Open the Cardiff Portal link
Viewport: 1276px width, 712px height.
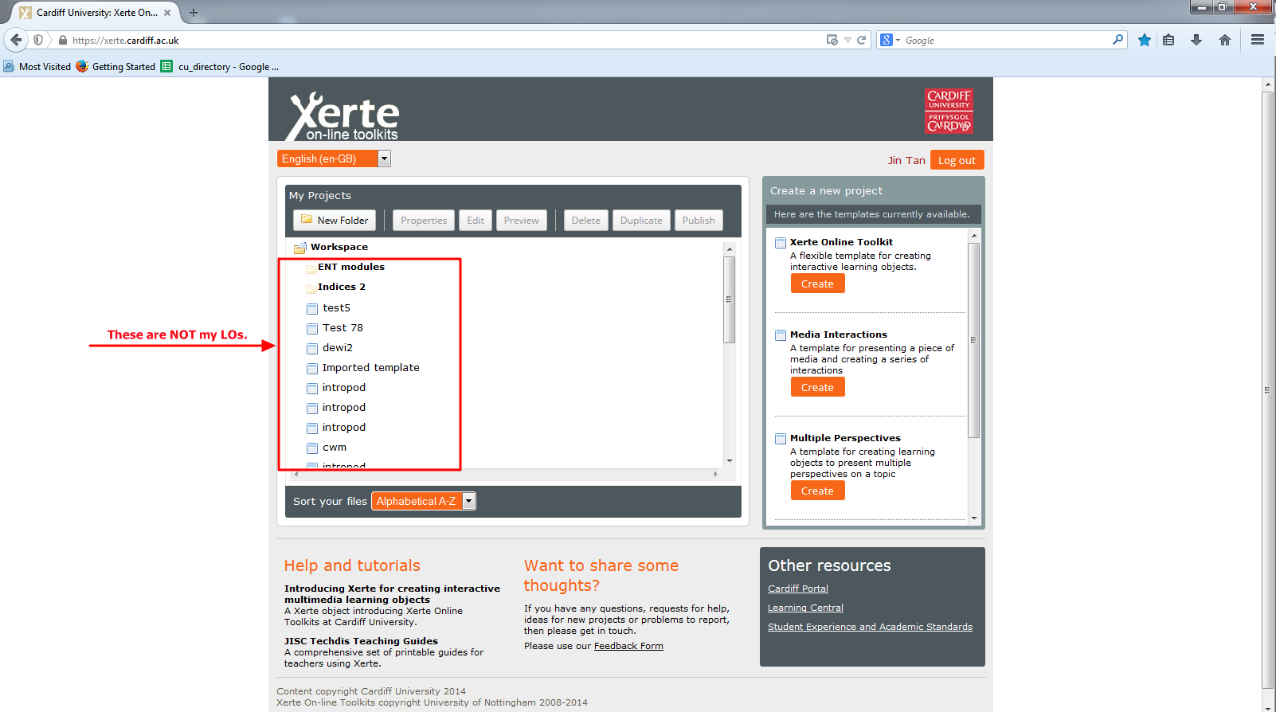click(x=798, y=589)
